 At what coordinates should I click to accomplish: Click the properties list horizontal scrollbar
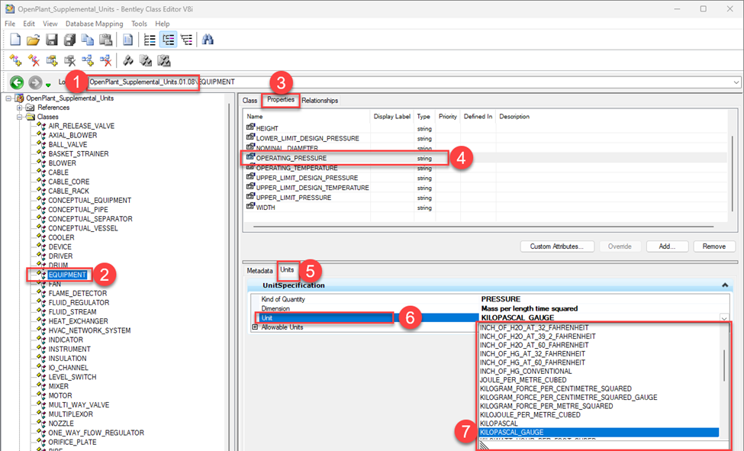484,227
